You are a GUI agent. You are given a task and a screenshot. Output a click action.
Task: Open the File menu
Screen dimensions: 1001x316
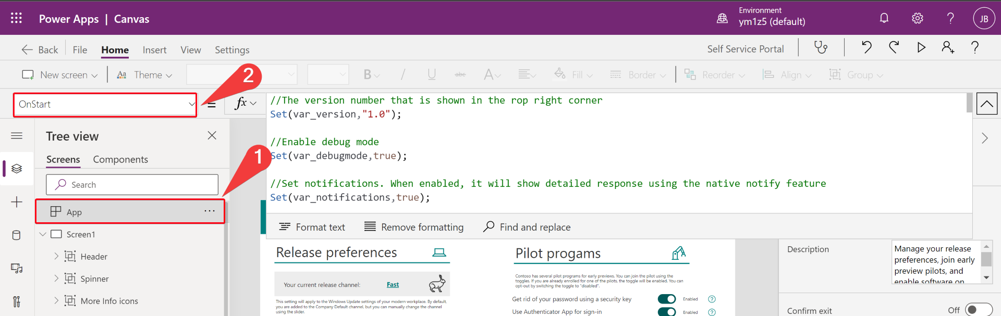(x=80, y=49)
